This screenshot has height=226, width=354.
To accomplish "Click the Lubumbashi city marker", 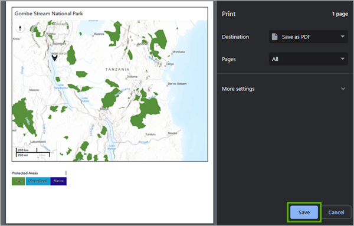I will tap(29, 143).
